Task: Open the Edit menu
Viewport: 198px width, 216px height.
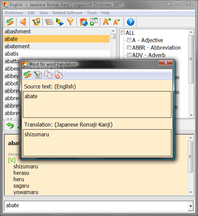Action: coord(31,13)
